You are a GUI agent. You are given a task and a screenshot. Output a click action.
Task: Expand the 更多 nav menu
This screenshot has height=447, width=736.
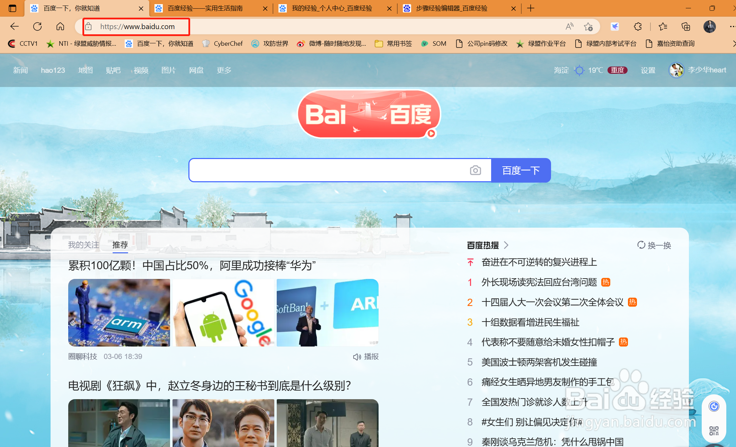pyautogui.click(x=224, y=70)
